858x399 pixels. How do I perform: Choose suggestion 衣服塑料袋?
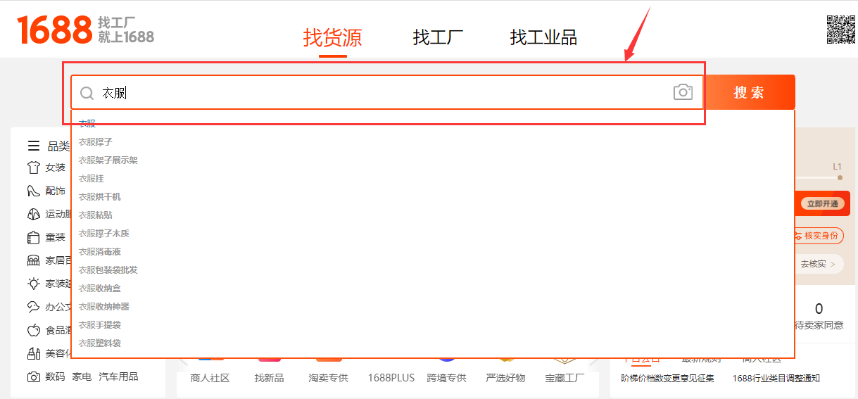tap(99, 343)
